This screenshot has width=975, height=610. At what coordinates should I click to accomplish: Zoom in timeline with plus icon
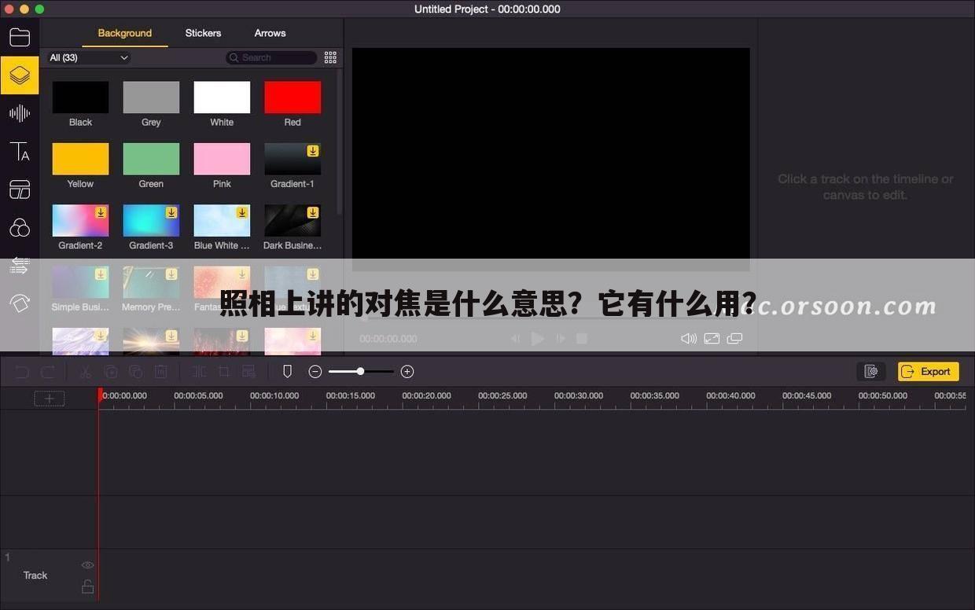(x=407, y=371)
